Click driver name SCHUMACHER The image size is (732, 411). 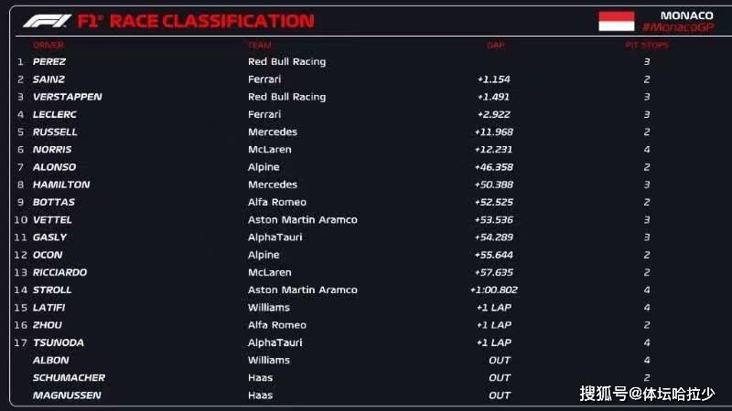(70, 378)
